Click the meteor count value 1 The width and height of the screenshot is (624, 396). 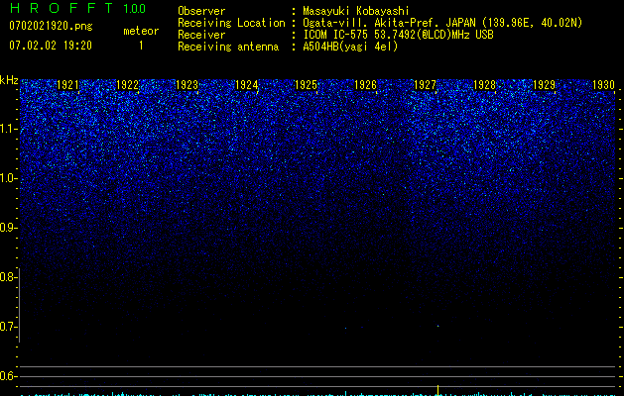[141, 46]
